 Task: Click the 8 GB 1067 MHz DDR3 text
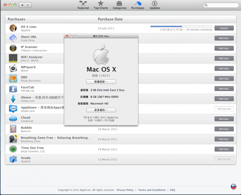coord(105,97)
